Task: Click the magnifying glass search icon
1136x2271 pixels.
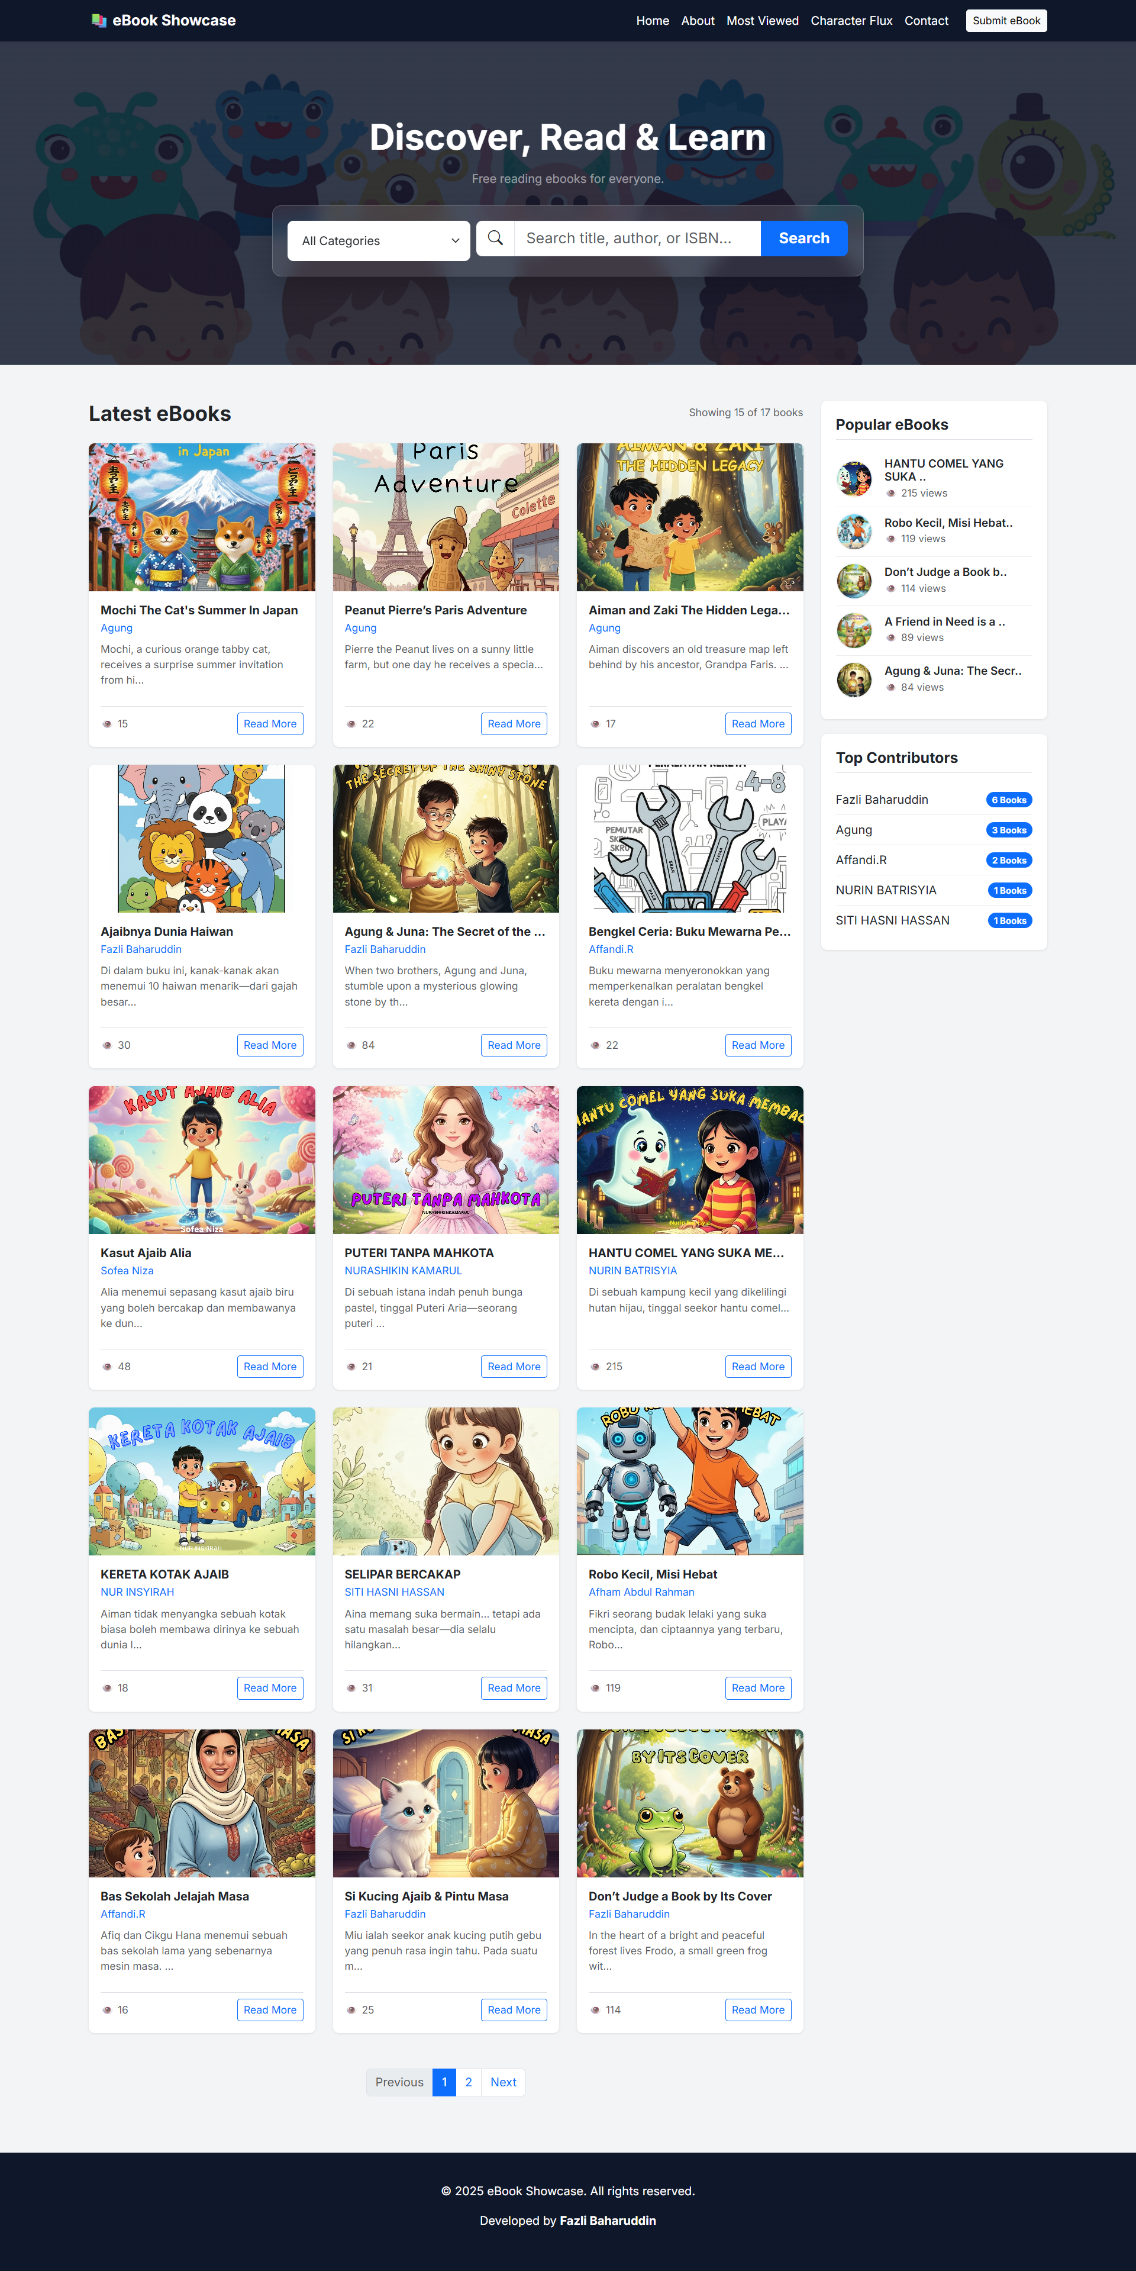Action: pyautogui.click(x=495, y=237)
